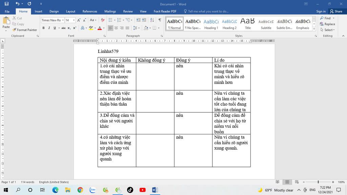Open the multilevel list dropdown

131,20
